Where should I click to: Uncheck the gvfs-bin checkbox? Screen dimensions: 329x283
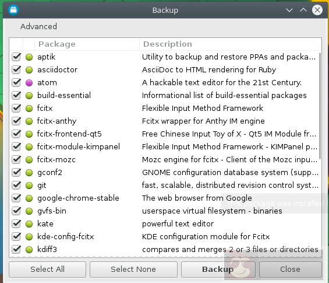click(16, 211)
